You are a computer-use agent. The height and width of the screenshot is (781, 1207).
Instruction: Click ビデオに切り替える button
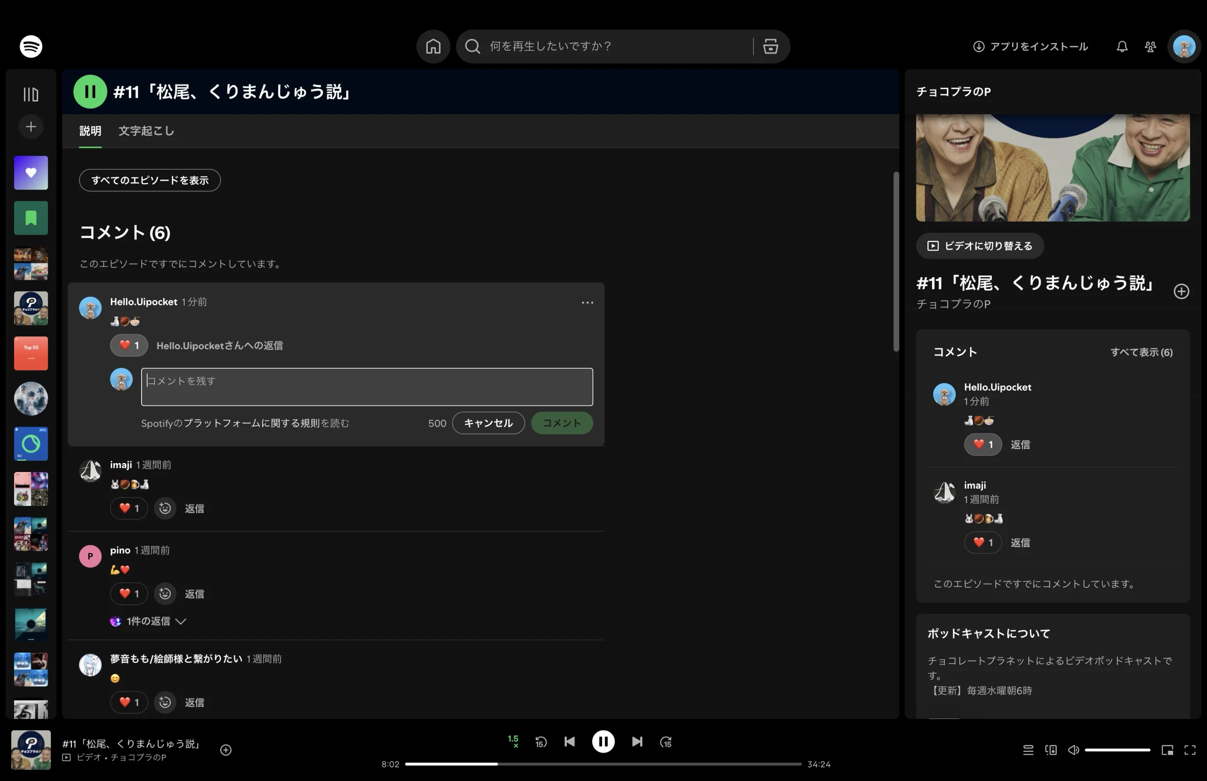coord(979,246)
